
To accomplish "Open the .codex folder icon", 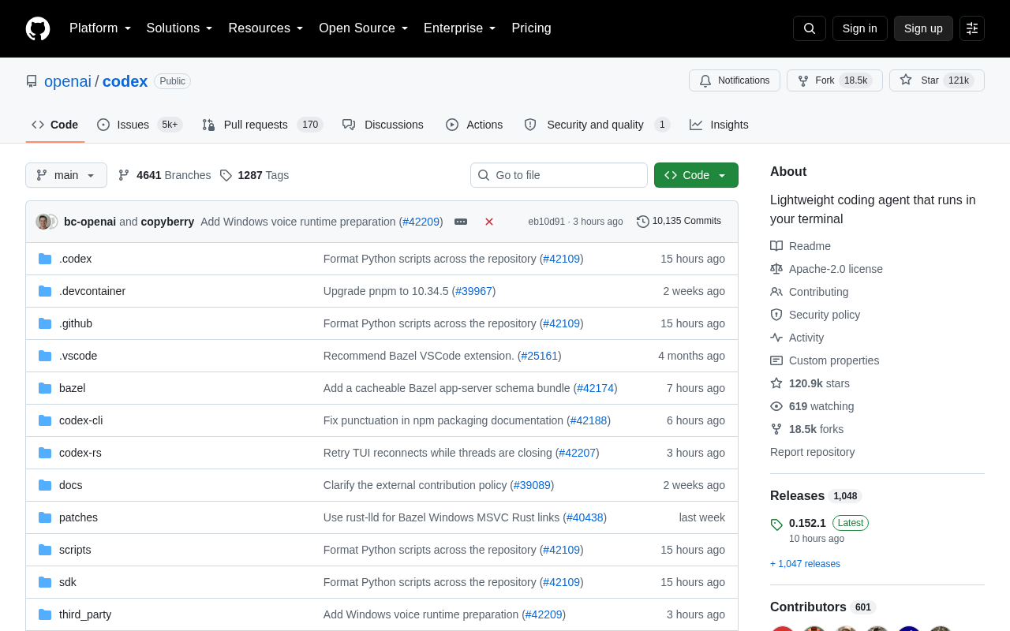I will pyautogui.click(x=45, y=259).
